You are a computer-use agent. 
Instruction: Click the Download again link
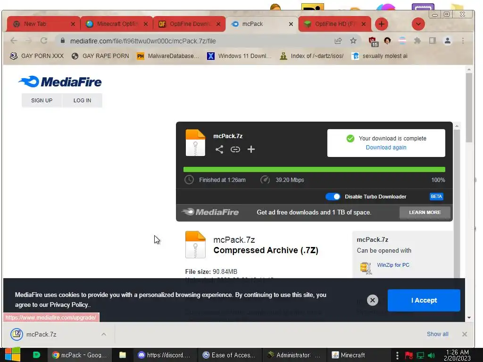click(386, 148)
